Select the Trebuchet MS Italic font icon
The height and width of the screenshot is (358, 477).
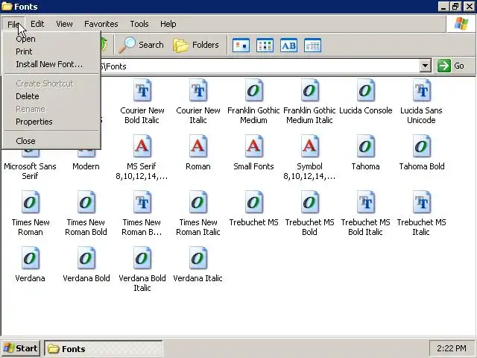[422, 202]
